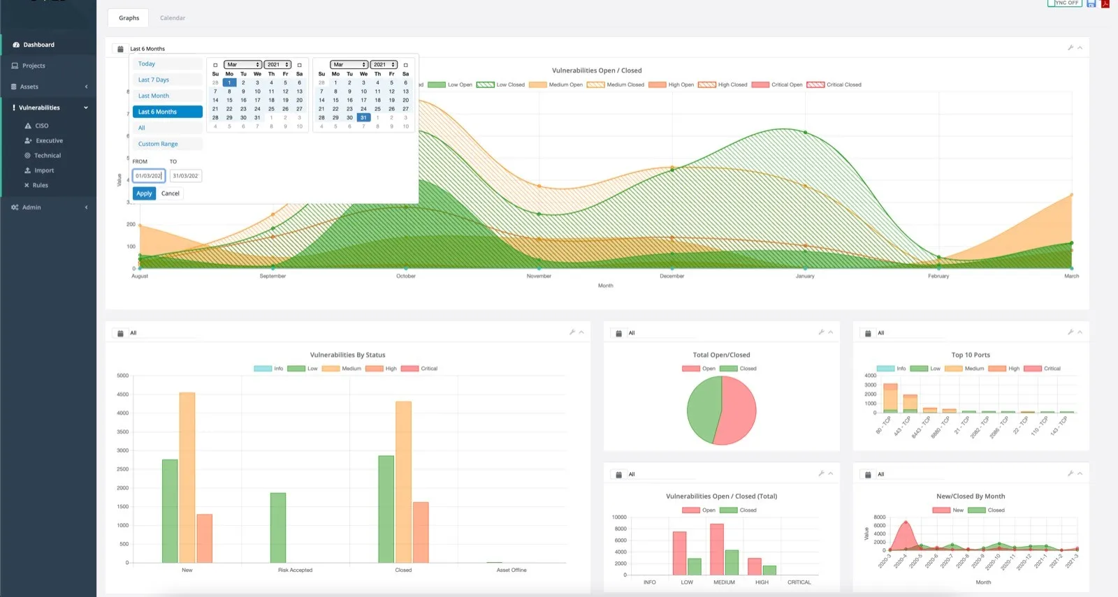
Task: Click the save (floppy disk) icon
Action: (1091, 3)
